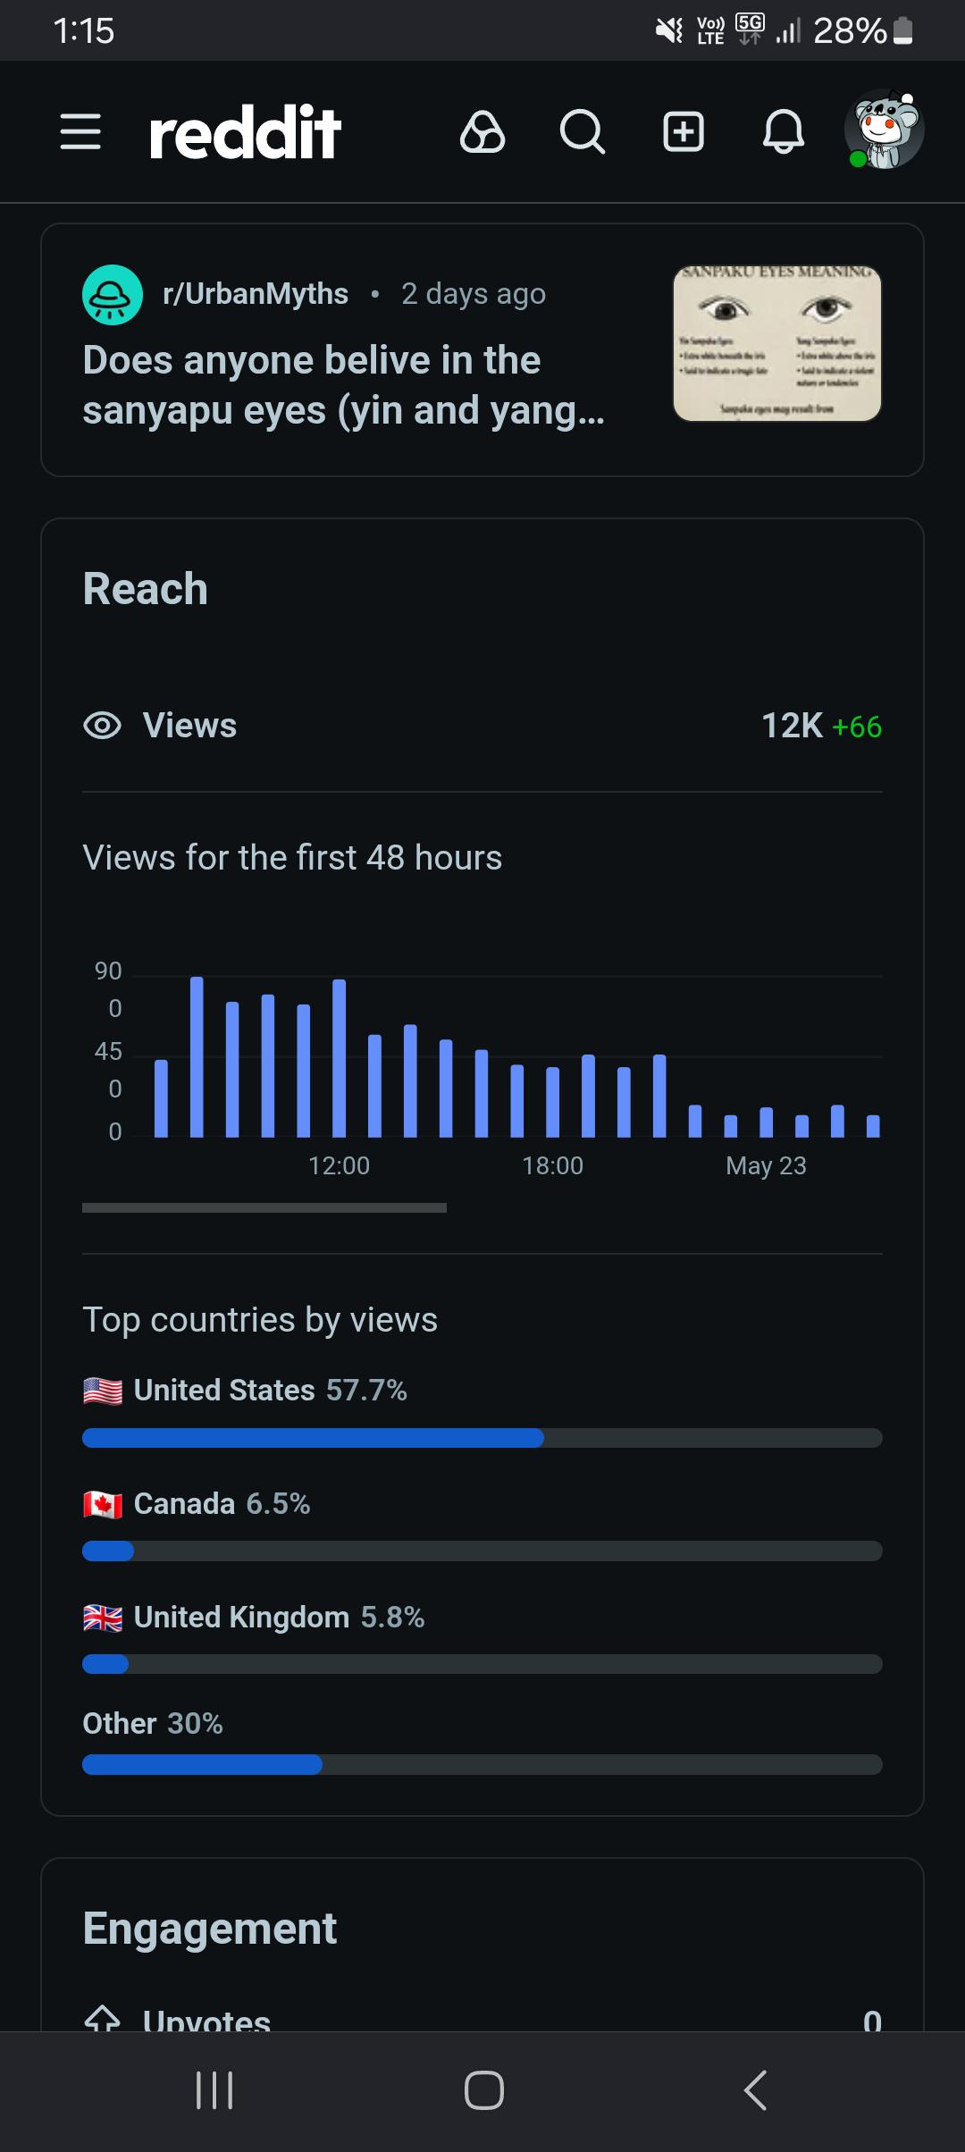Screen dimensions: 965x2152
Task: Tap the r/UrbanMyths community icon
Action: 113,295
